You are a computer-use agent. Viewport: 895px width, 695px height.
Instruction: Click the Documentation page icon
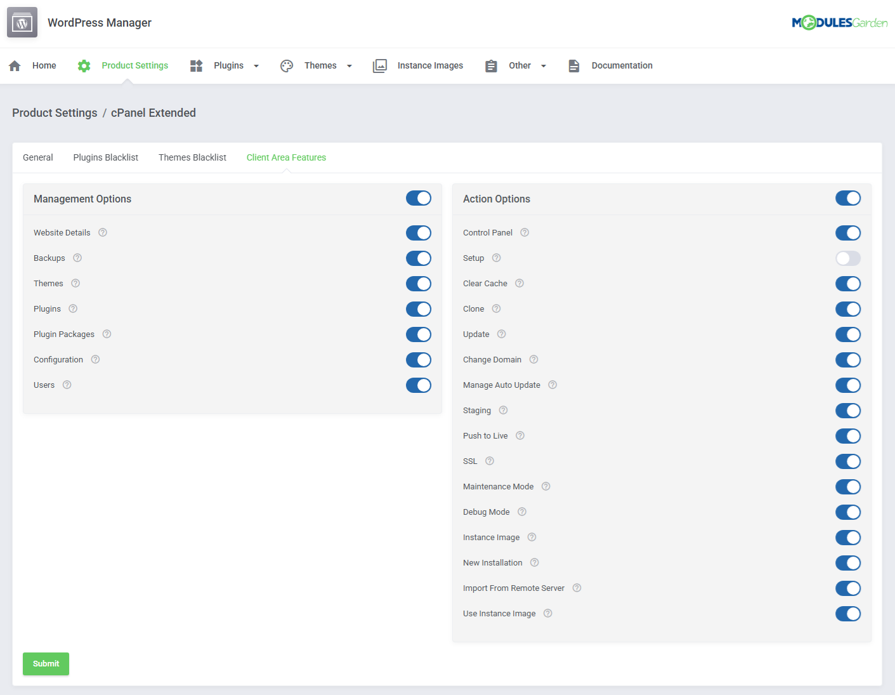pyautogui.click(x=574, y=65)
